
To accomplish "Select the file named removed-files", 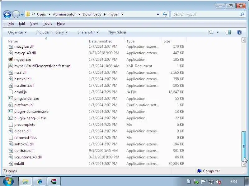I will pyautogui.click(x=26, y=137).
